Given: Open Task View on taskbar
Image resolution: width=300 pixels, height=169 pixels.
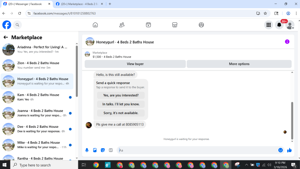Looking at the screenshot, I should pyautogui.click(x=84, y=165).
